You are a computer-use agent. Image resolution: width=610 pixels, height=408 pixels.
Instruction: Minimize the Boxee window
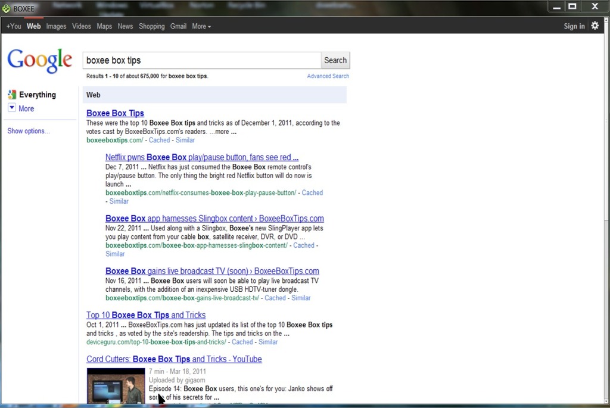point(557,7)
